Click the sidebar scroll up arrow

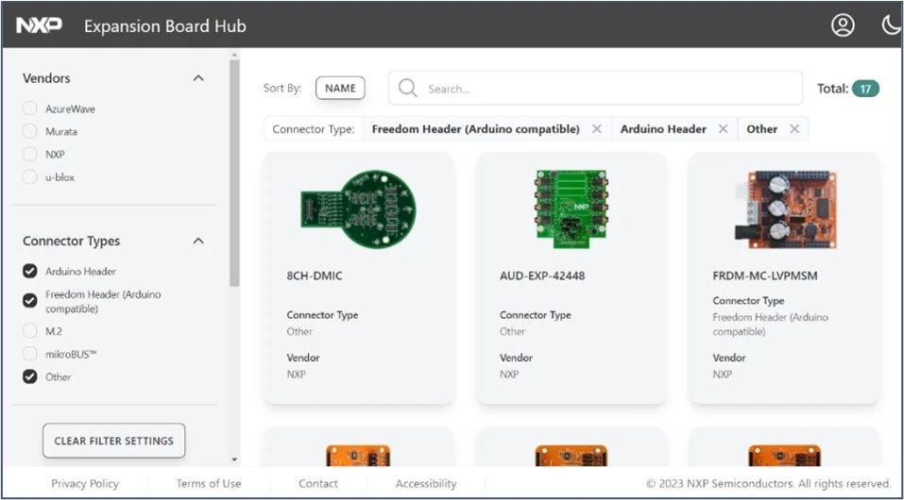click(234, 55)
